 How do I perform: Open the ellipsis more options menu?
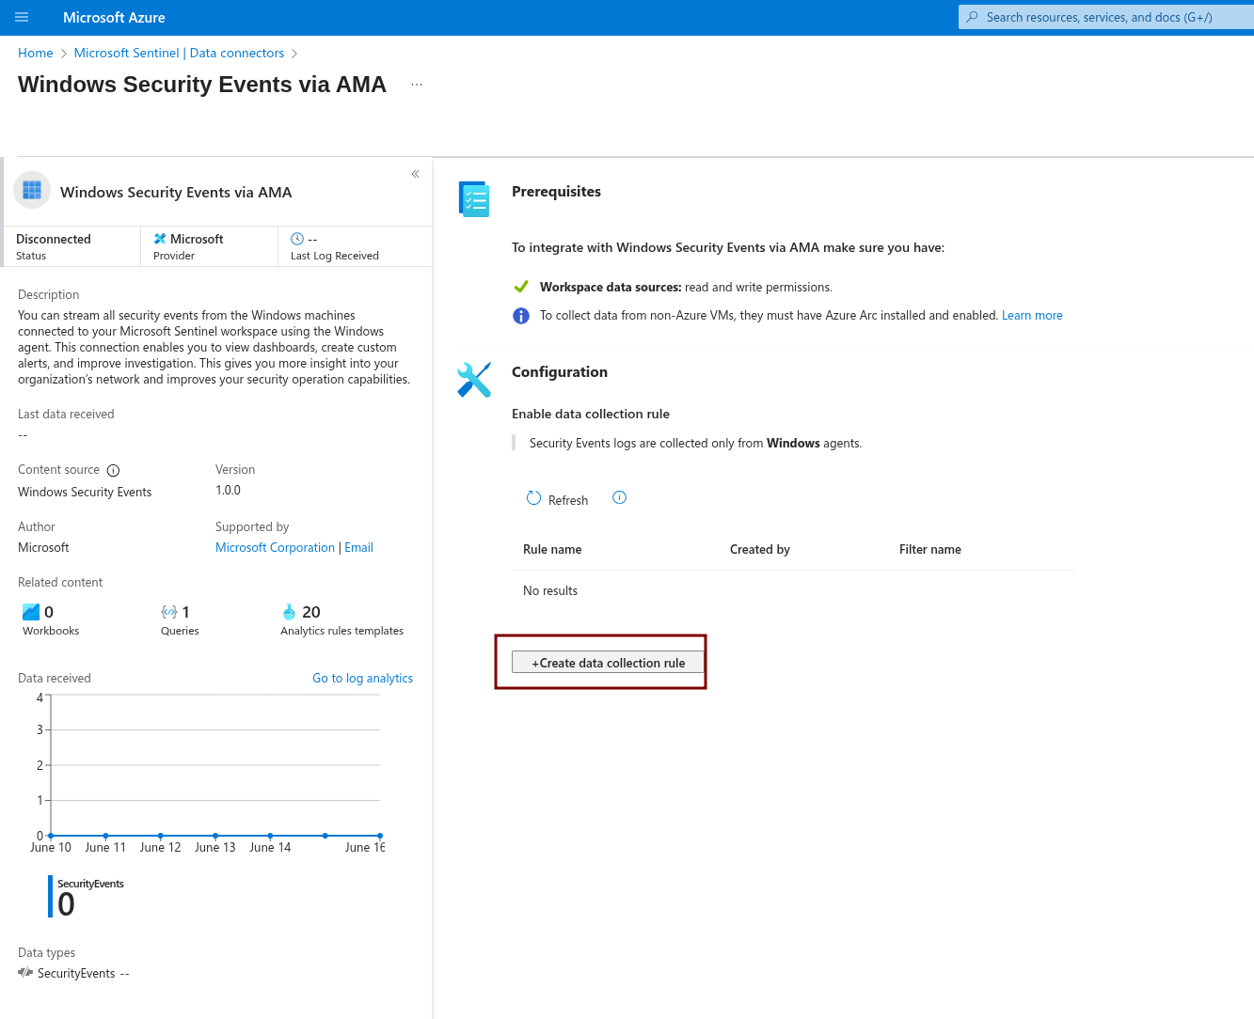click(417, 85)
